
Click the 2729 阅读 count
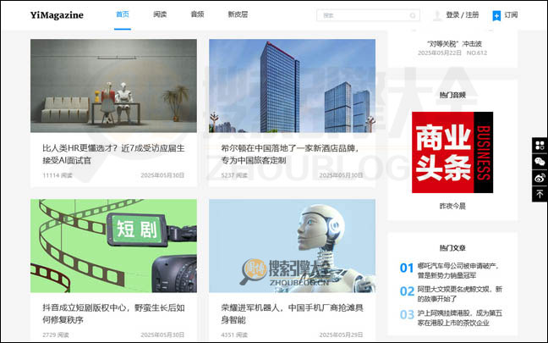[56, 335]
